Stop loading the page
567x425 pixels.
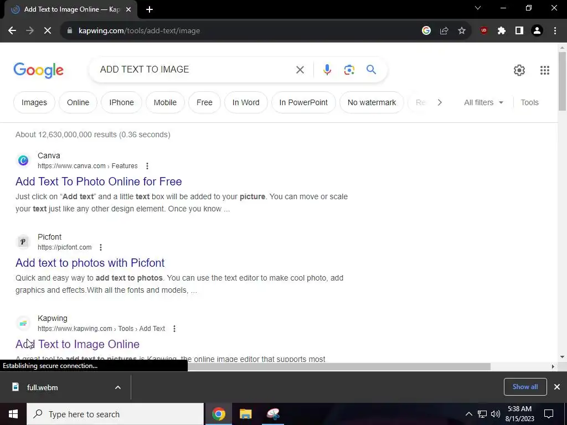[48, 31]
